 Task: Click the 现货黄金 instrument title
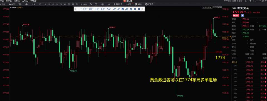(243, 8)
